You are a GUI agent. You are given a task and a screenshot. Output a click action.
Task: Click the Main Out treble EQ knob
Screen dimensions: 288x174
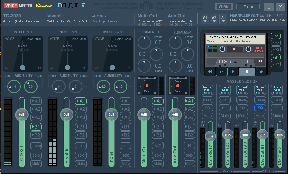144,42
